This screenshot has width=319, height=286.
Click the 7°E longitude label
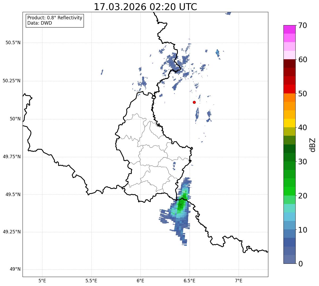pos(239,280)
